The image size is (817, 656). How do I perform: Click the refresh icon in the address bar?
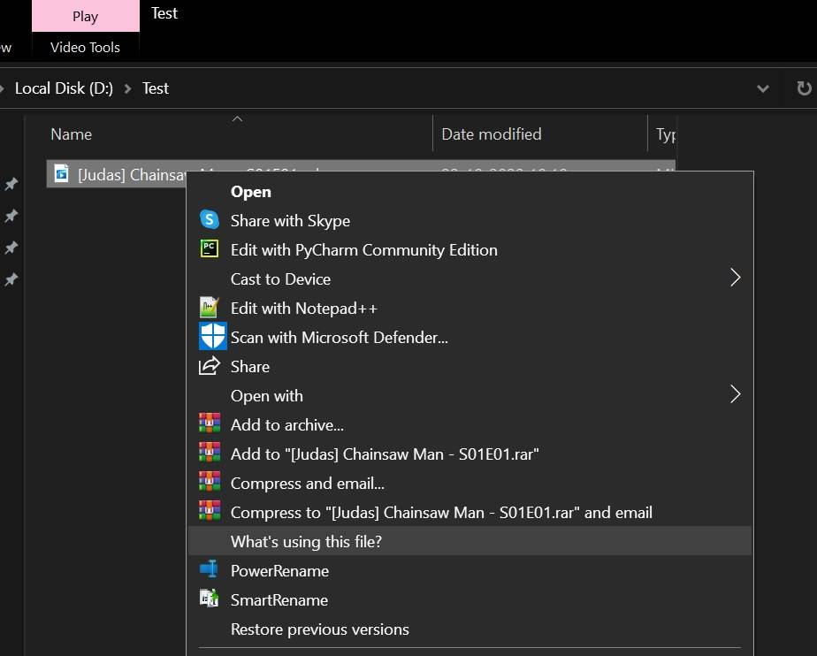(x=803, y=88)
